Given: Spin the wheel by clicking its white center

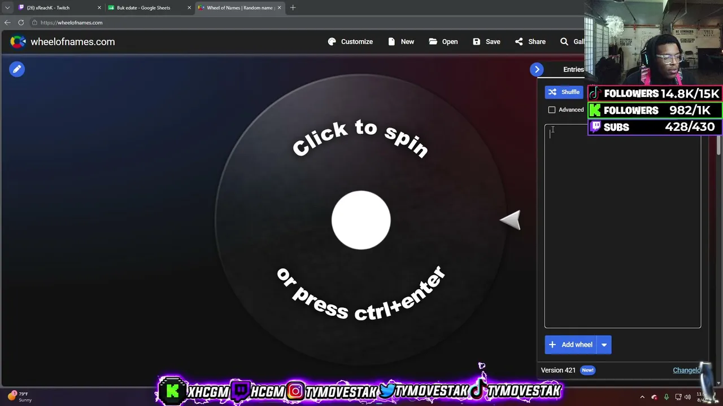Looking at the screenshot, I should click(x=361, y=220).
